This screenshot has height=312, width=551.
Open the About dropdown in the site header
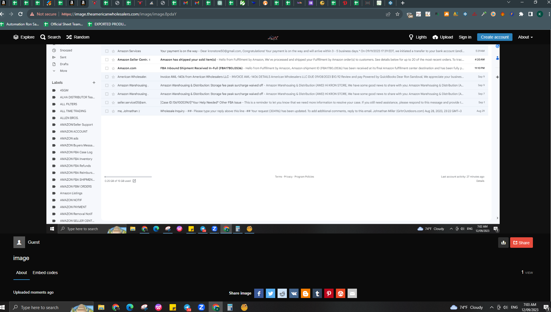525,37
